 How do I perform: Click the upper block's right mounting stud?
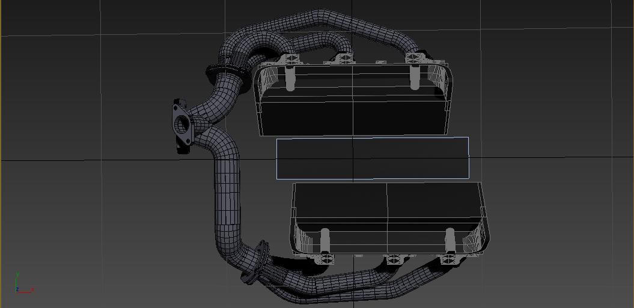point(414,77)
